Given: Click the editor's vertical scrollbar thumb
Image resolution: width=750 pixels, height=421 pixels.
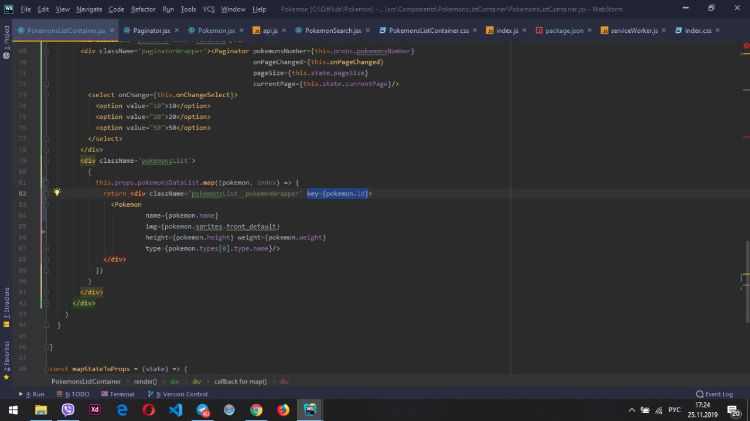Looking at the screenshot, I should pos(746,281).
